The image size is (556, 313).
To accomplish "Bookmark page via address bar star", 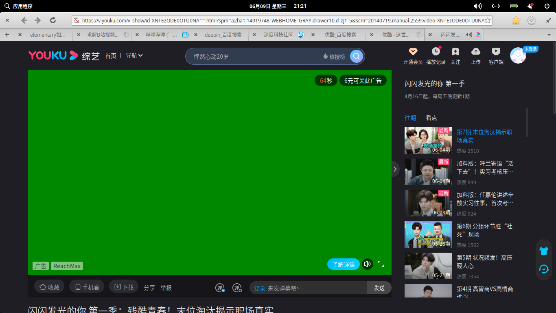I will (x=488, y=20).
